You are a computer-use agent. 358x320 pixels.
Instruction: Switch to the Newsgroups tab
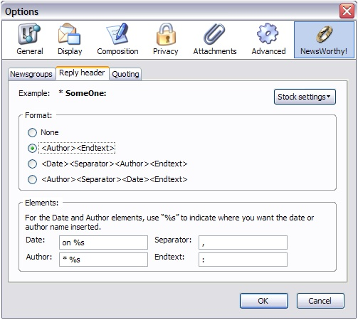pyautogui.click(x=31, y=74)
